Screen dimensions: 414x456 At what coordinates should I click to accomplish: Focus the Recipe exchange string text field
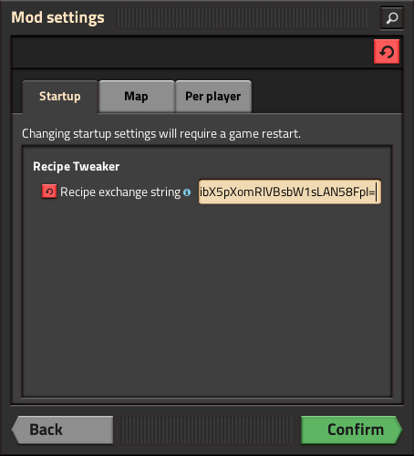pos(290,192)
